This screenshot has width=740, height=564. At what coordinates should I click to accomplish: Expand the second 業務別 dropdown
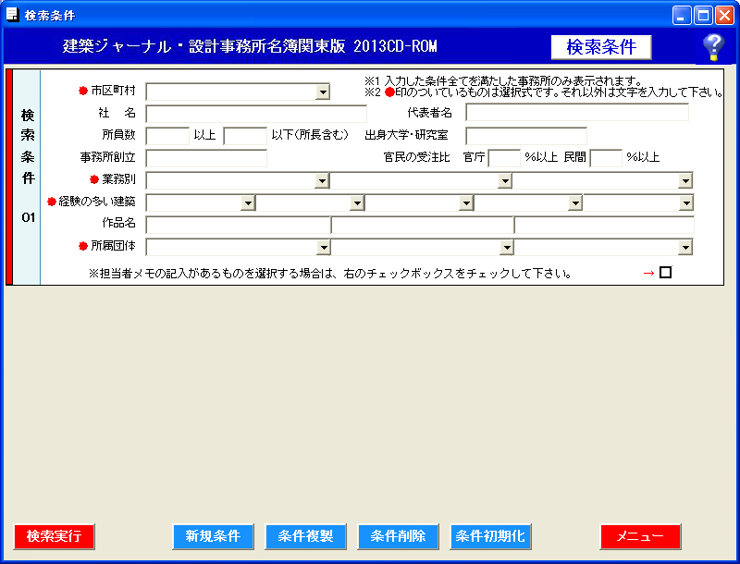(x=505, y=180)
